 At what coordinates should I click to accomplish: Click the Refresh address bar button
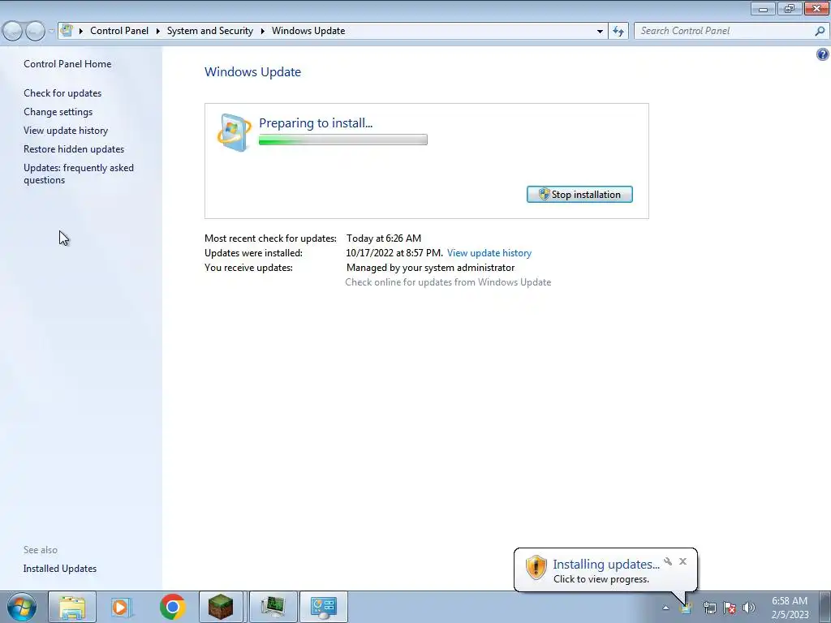pos(618,31)
